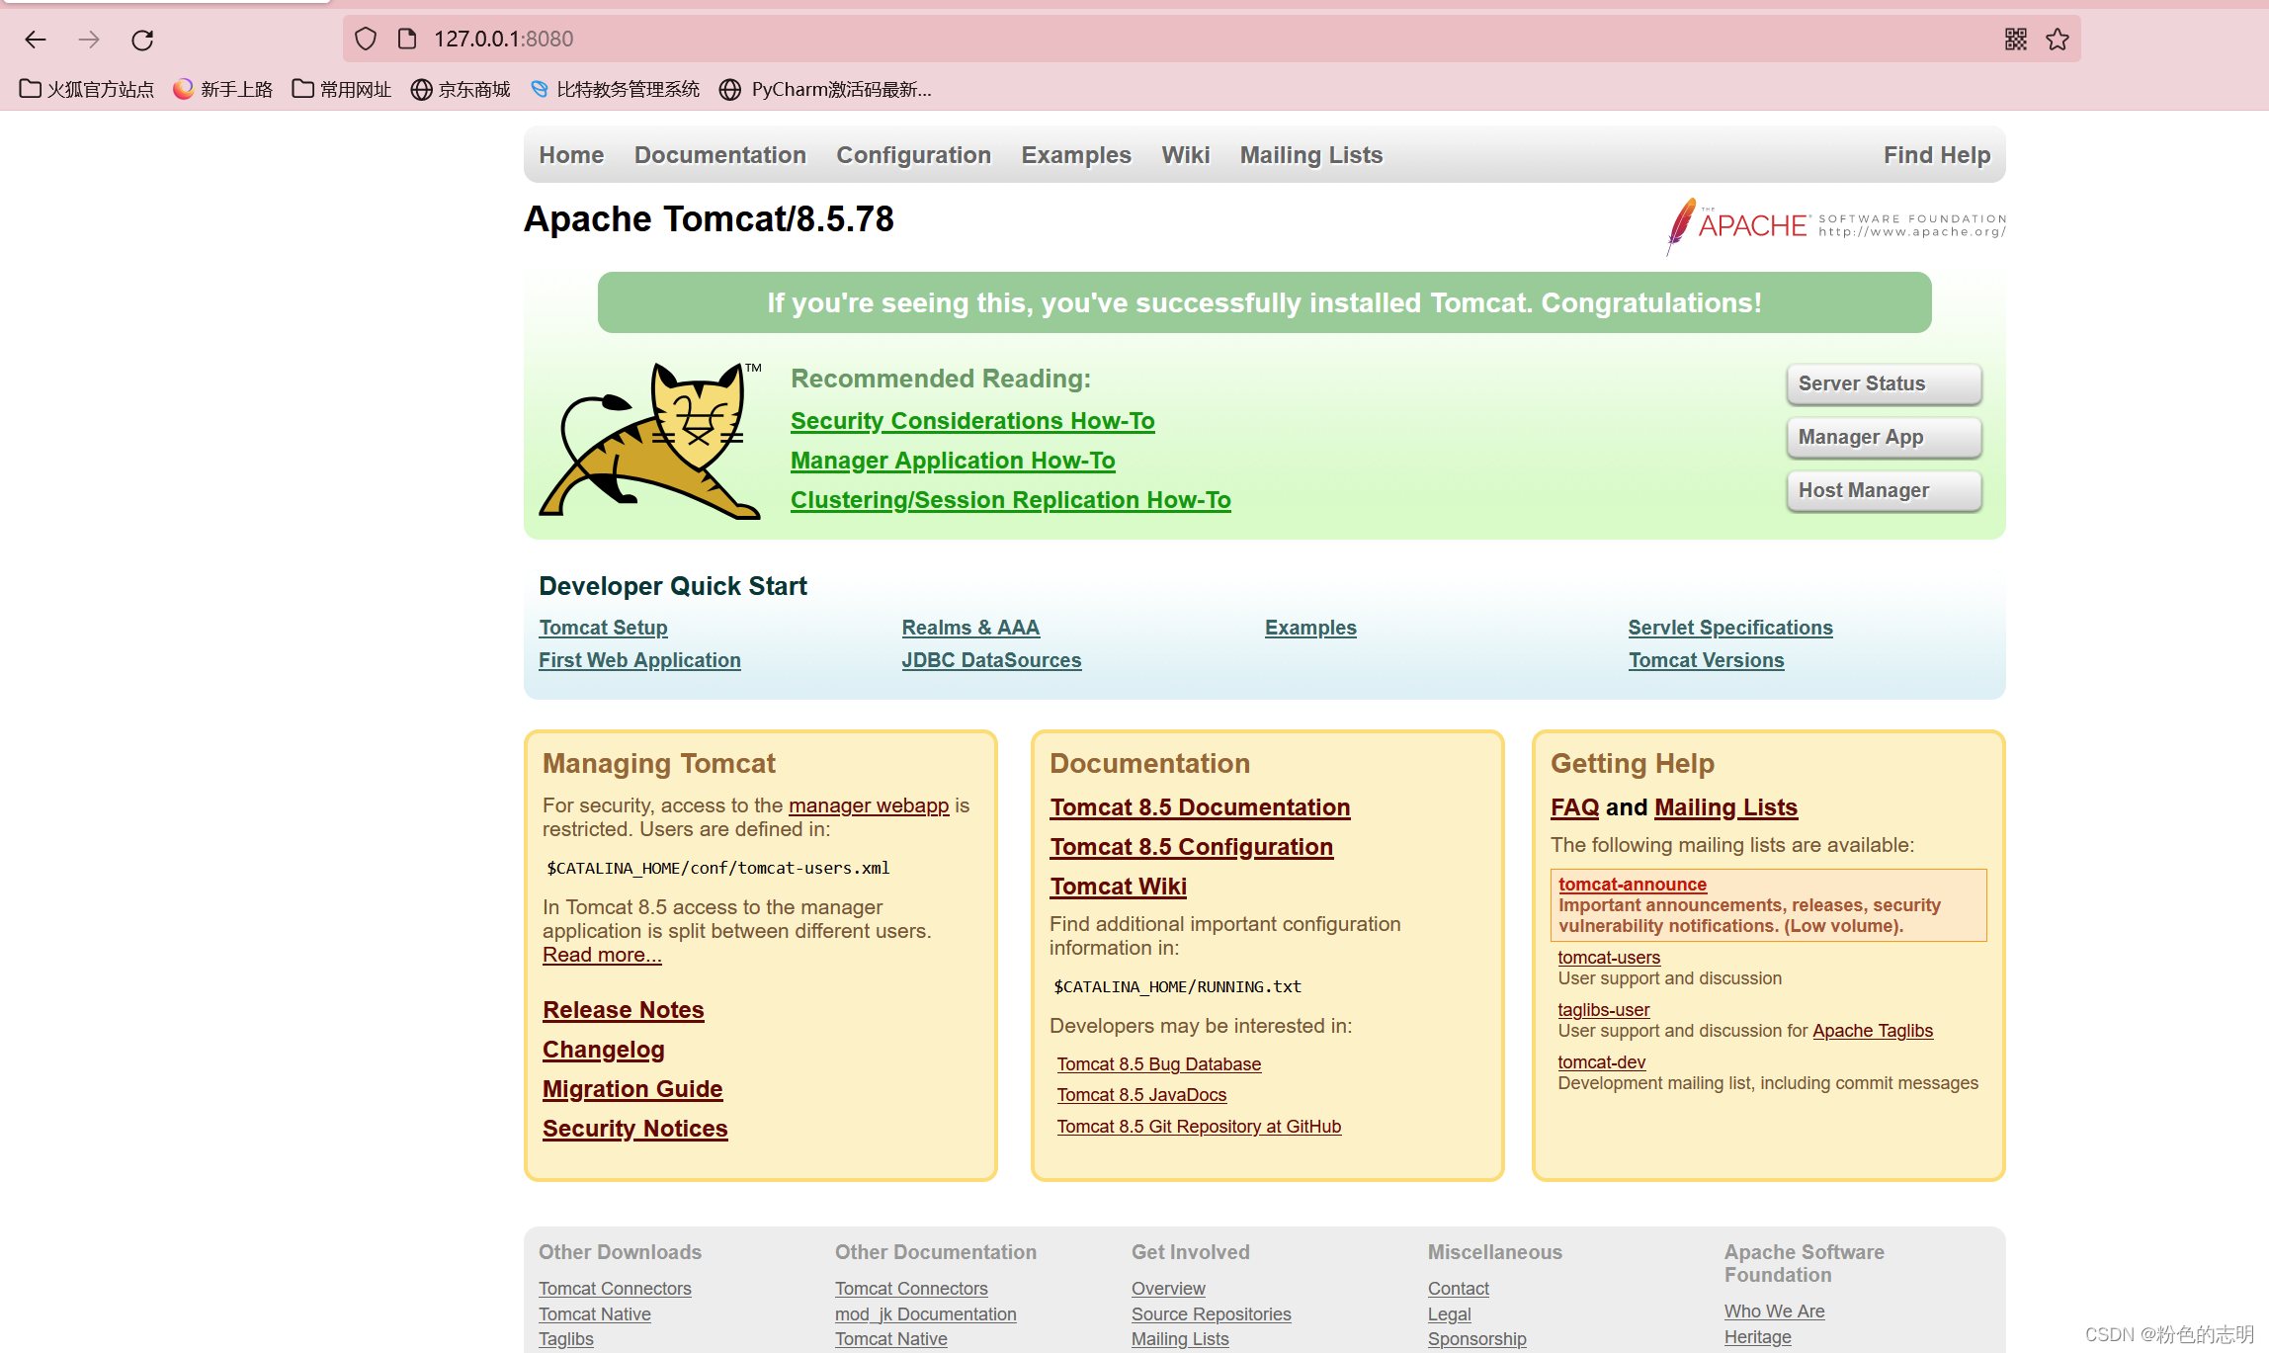Open the 火狐官方站点 bookmark folder
This screenshot has width=2269, height=1353.
(87, 89)
